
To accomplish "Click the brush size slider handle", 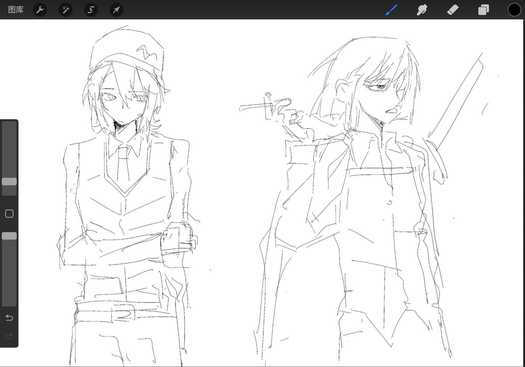I will coord(9,181).
